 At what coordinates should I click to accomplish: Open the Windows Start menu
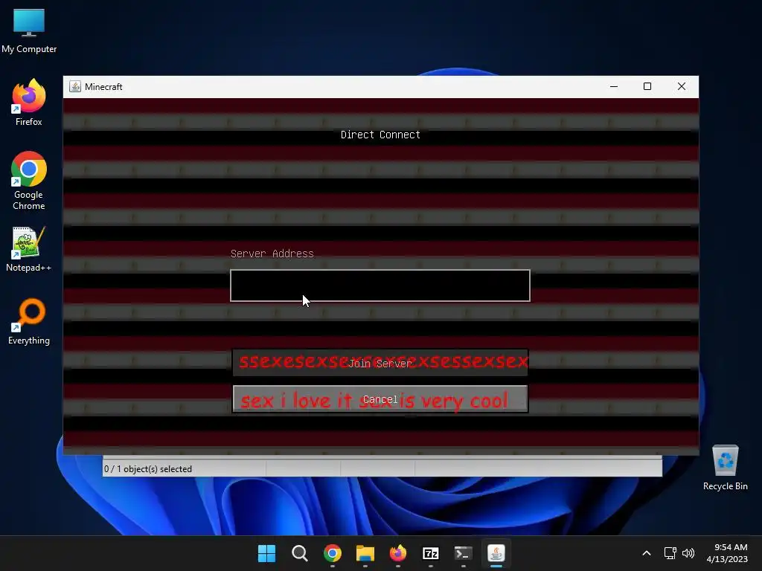pos(266,553)
